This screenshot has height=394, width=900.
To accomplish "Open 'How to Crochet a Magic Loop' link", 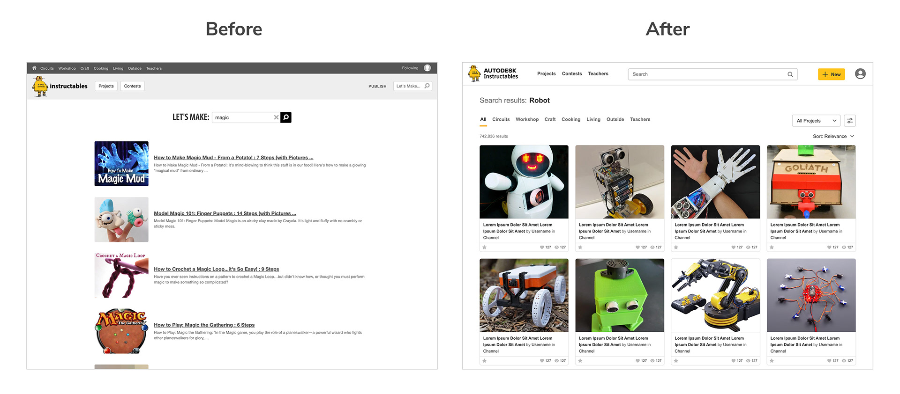I will [x=217, y=269].
